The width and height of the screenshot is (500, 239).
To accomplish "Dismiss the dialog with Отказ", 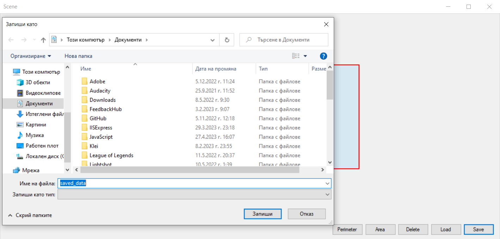I will pyautogui.click(x=306, y=214).
